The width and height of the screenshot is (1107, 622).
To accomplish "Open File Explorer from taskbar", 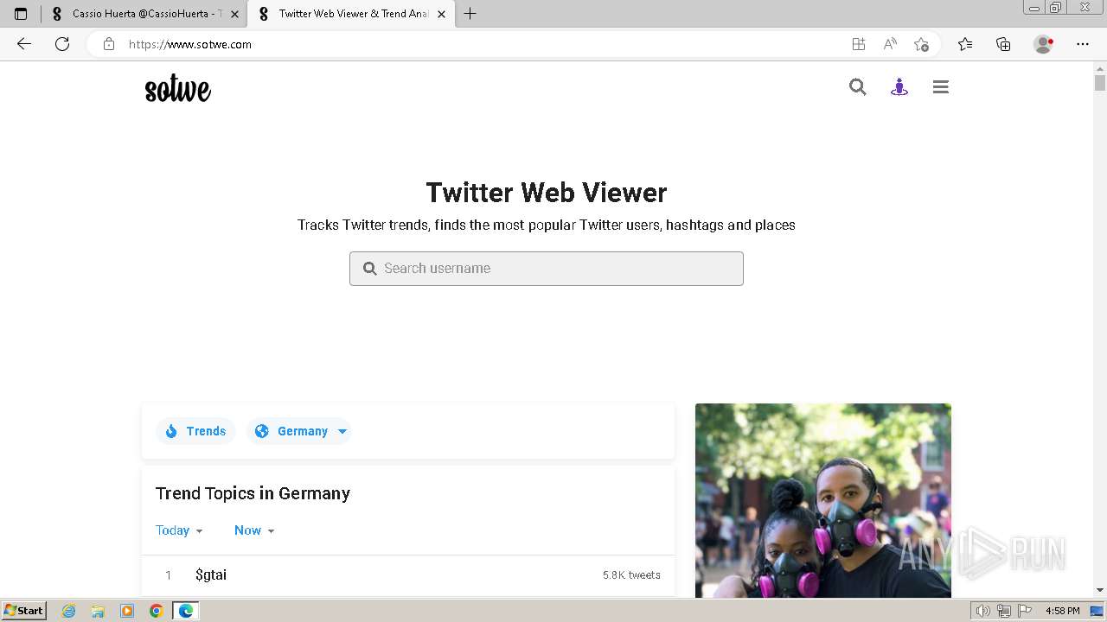I will 98,611.
